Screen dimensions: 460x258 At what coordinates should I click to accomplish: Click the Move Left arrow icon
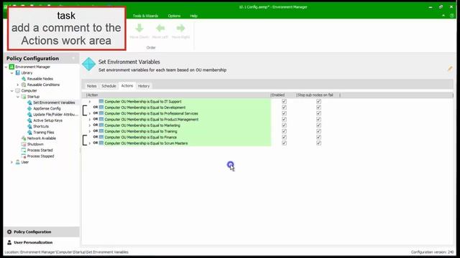pyautogui.click(x=160, y=28)
